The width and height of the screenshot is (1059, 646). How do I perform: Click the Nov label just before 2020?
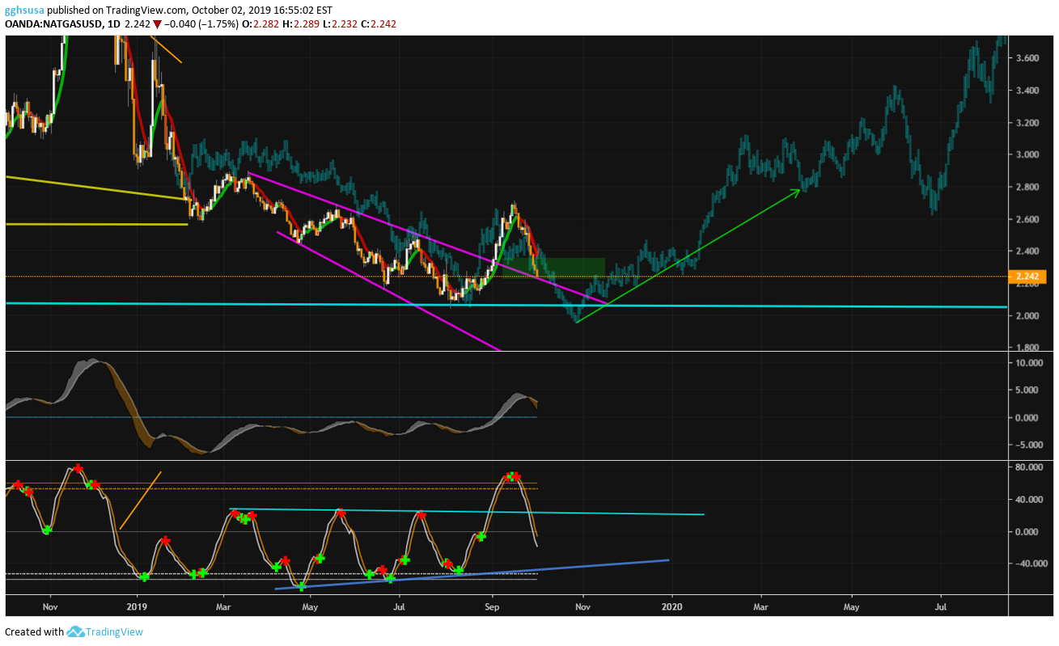[x=581, y=605]
